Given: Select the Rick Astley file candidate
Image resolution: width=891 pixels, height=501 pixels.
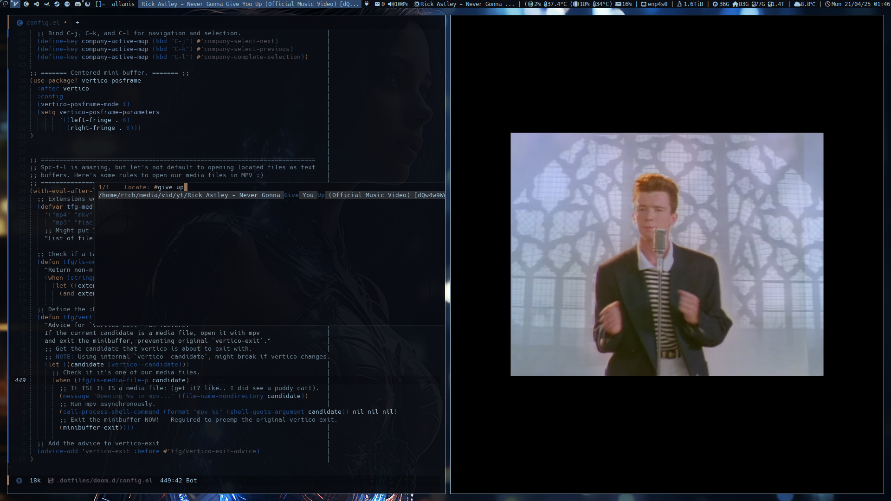Looking at the screenshot, I should coord(271,195).
